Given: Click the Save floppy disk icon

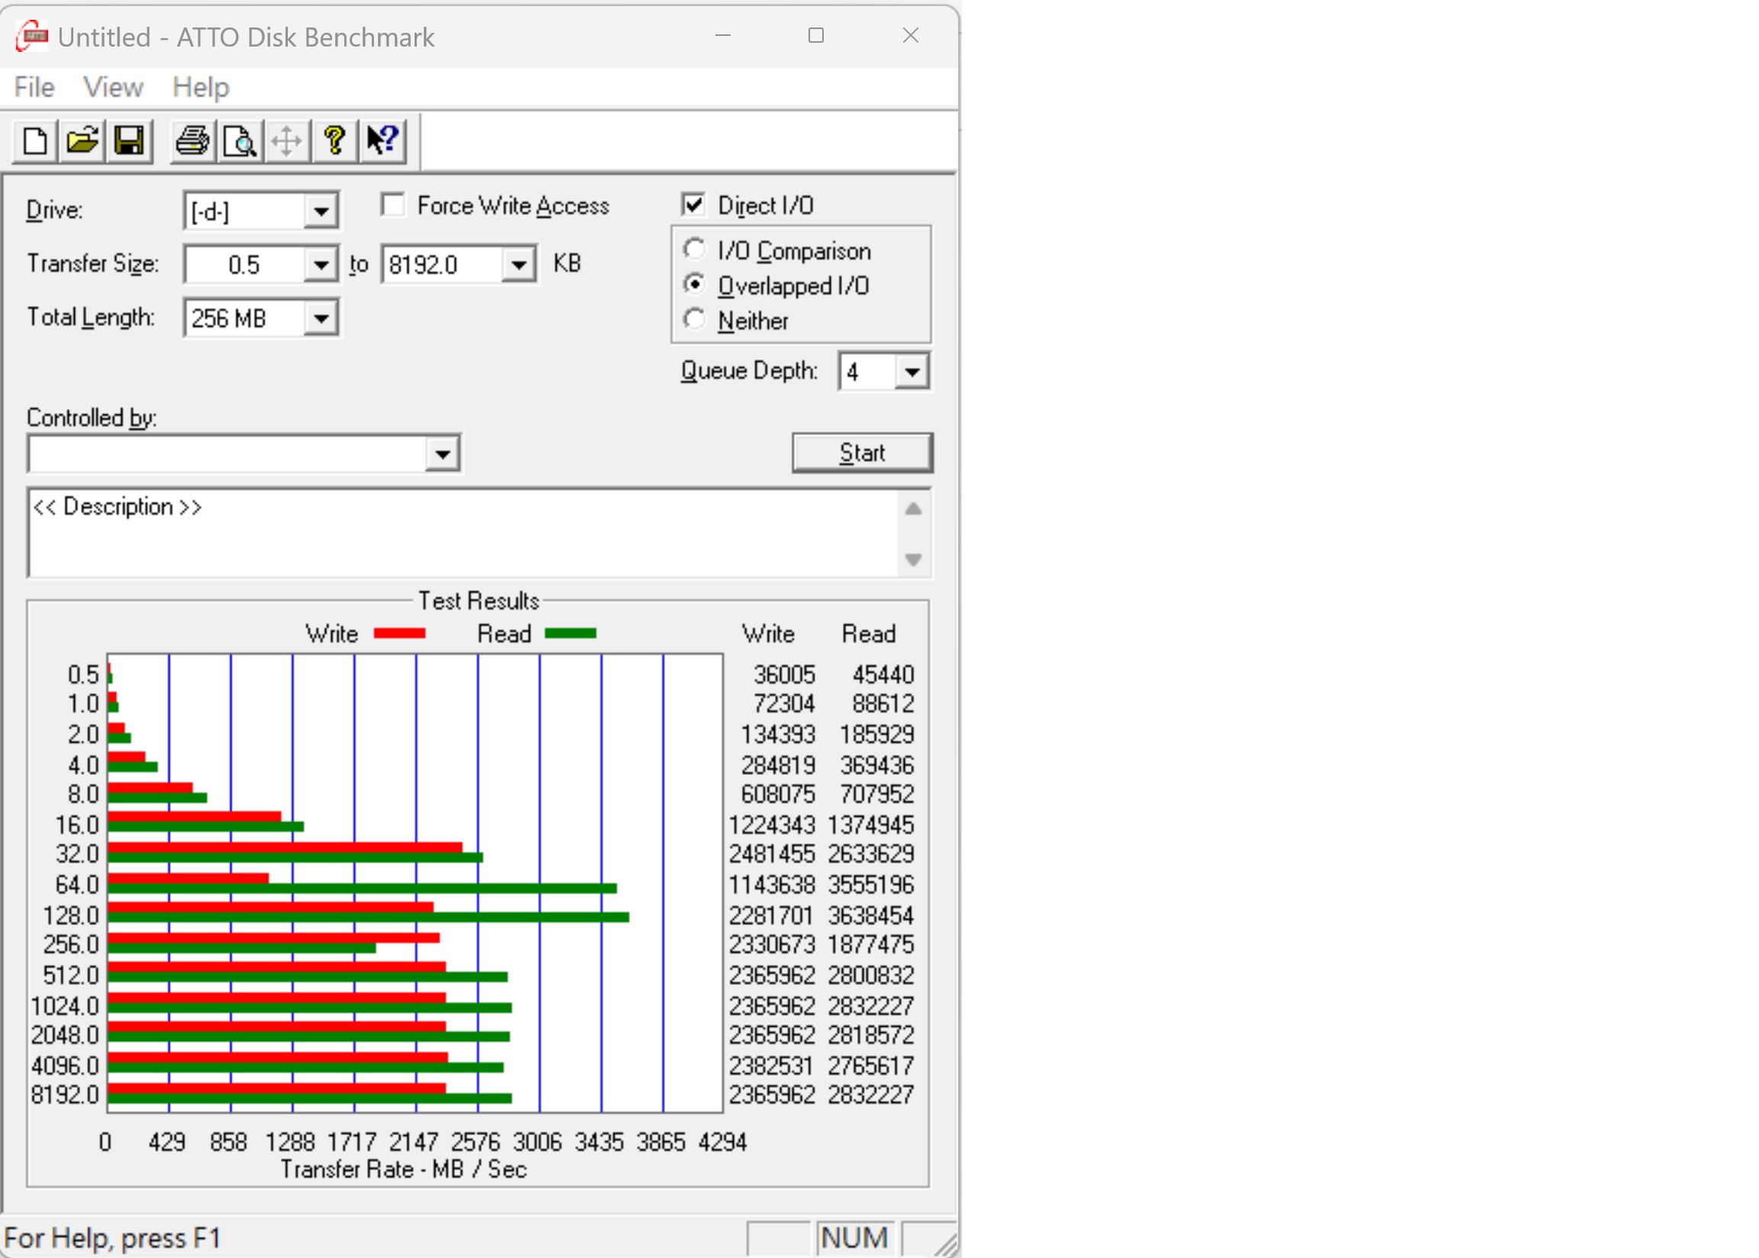Looking at the screenshot, I should [128, 141].
